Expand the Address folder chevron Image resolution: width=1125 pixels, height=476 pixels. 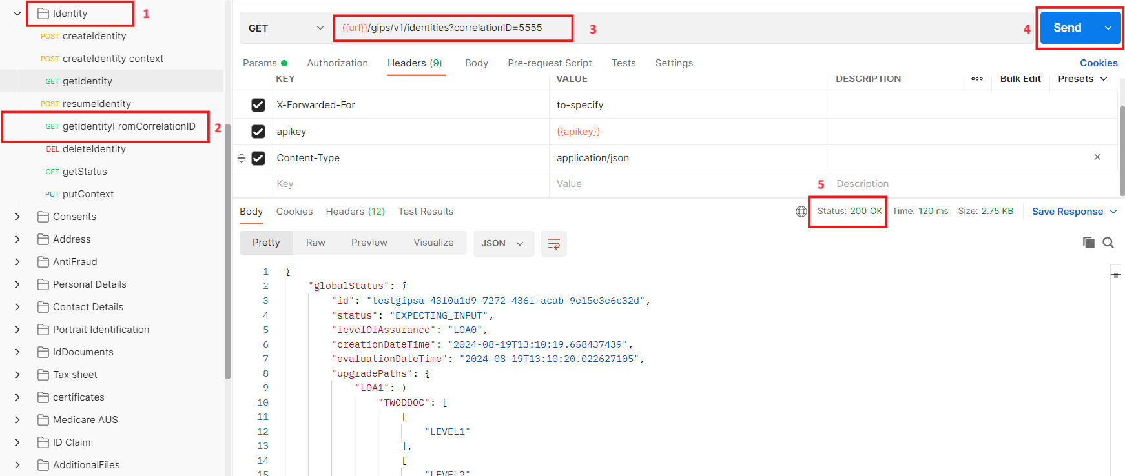tap(17, 239)
